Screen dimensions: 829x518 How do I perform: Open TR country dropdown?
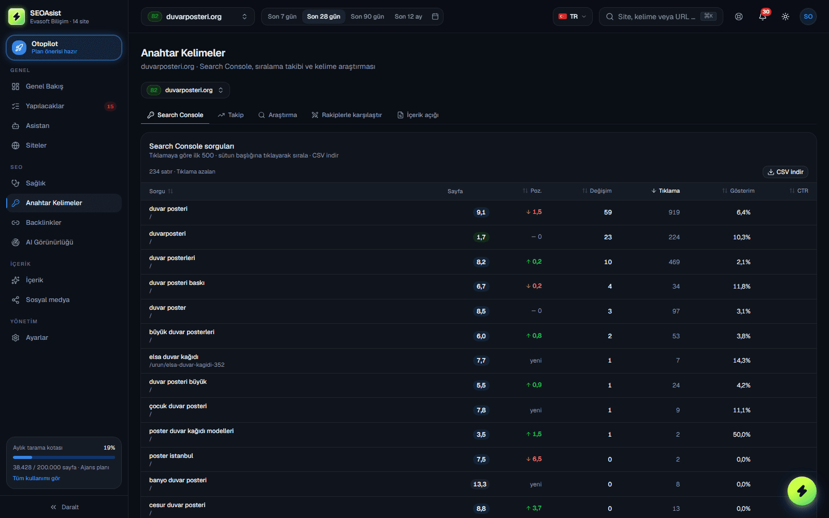pos(573,17)
